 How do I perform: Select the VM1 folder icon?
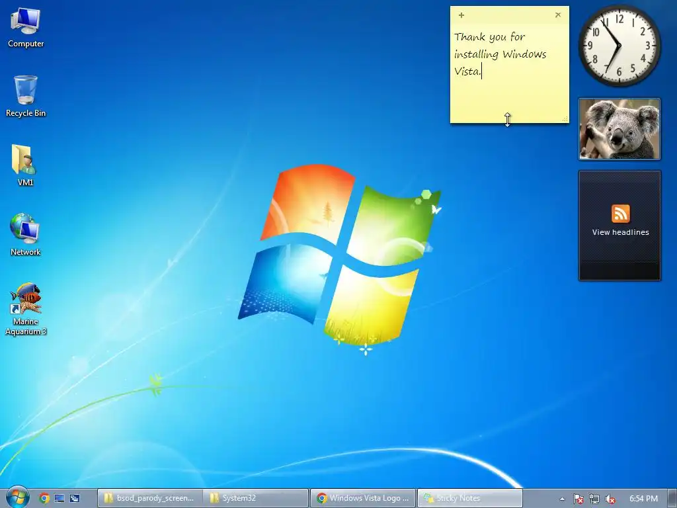coord(25,165)
